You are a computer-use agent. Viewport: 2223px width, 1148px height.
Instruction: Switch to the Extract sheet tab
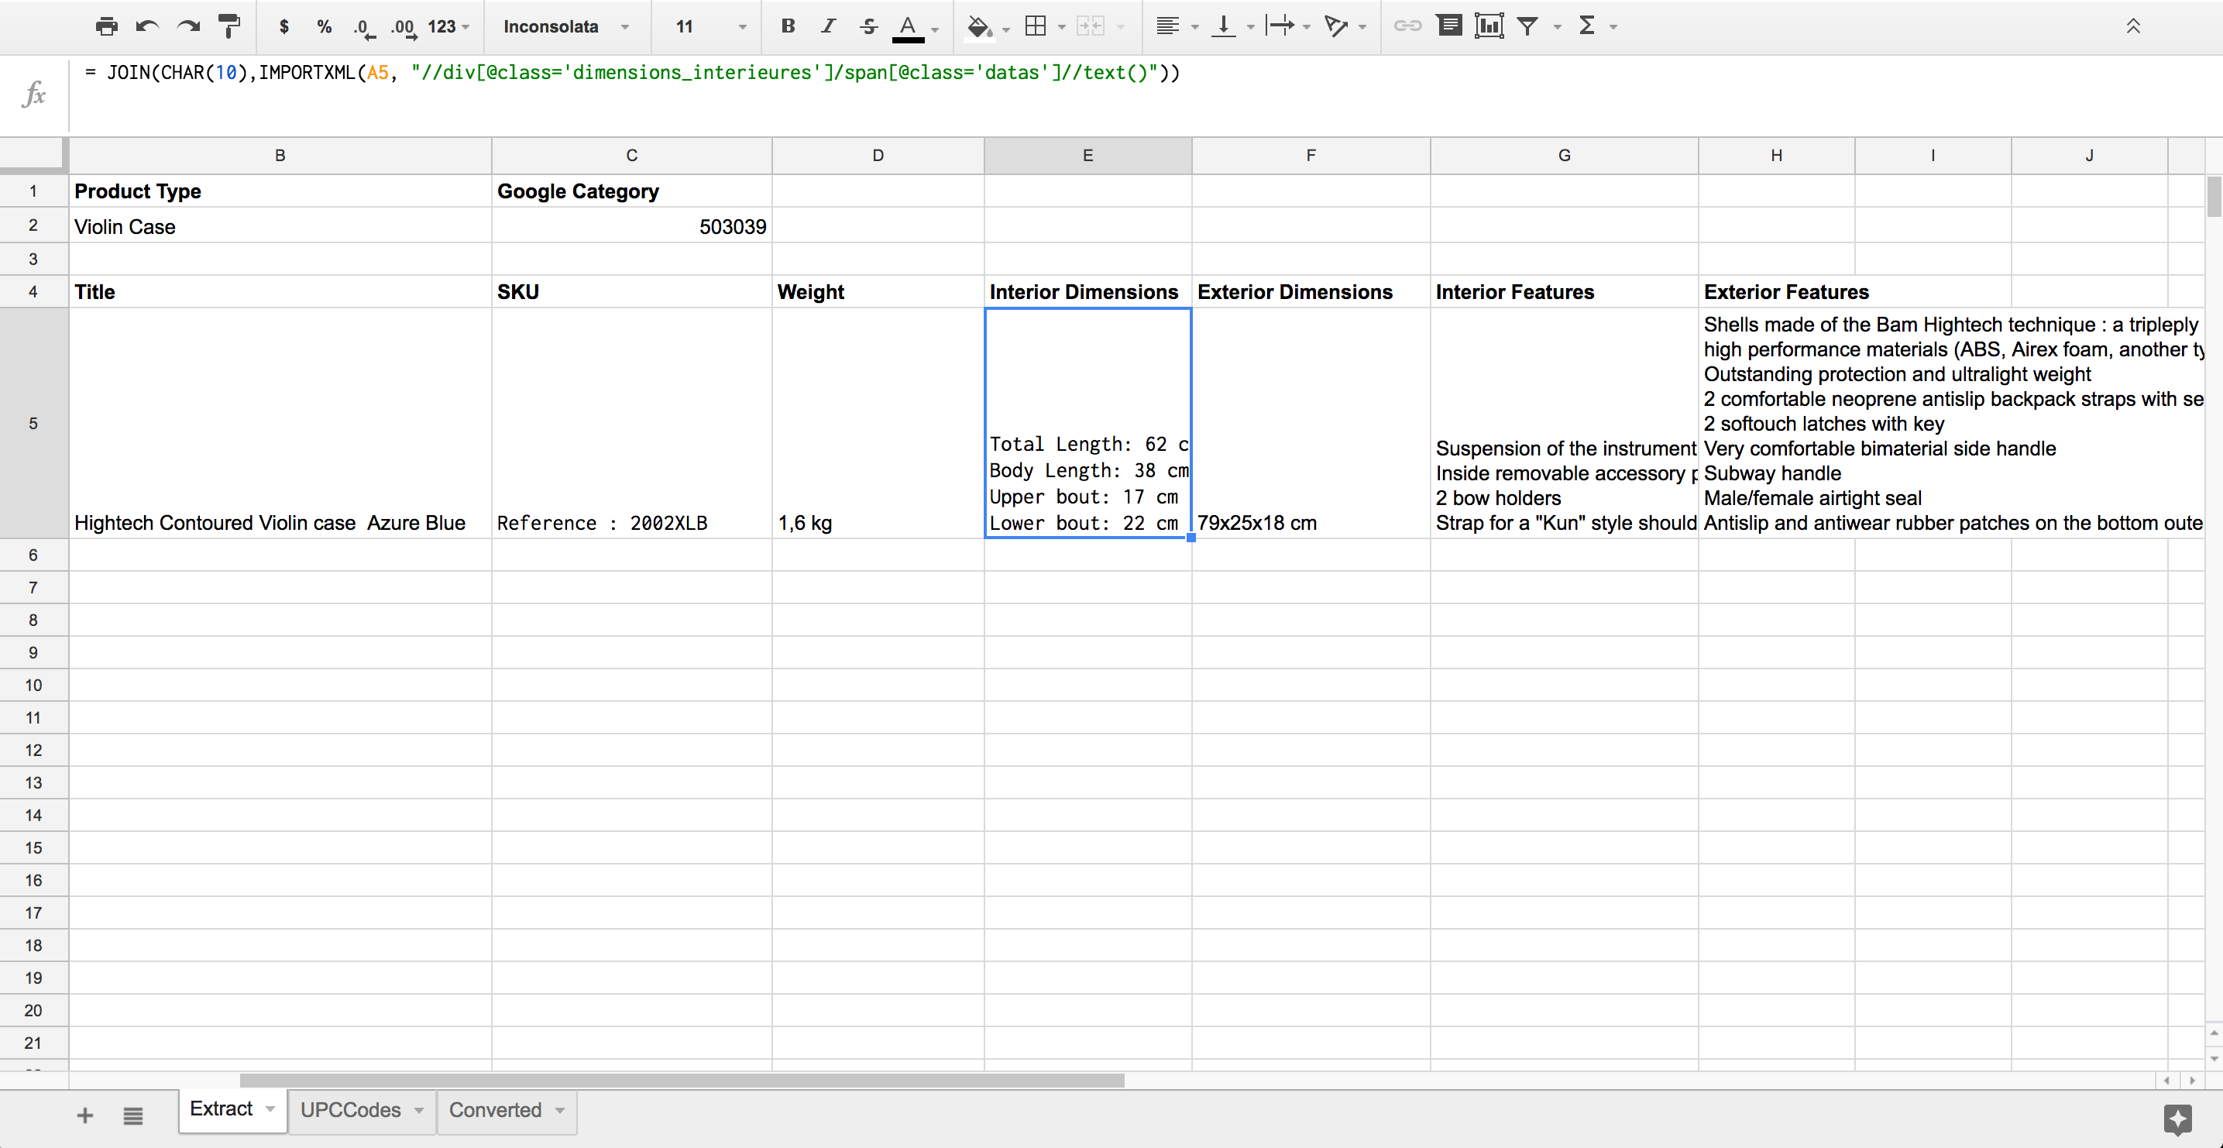[221, 1109]
